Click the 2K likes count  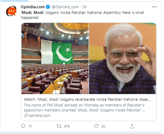tap(104, 126)
